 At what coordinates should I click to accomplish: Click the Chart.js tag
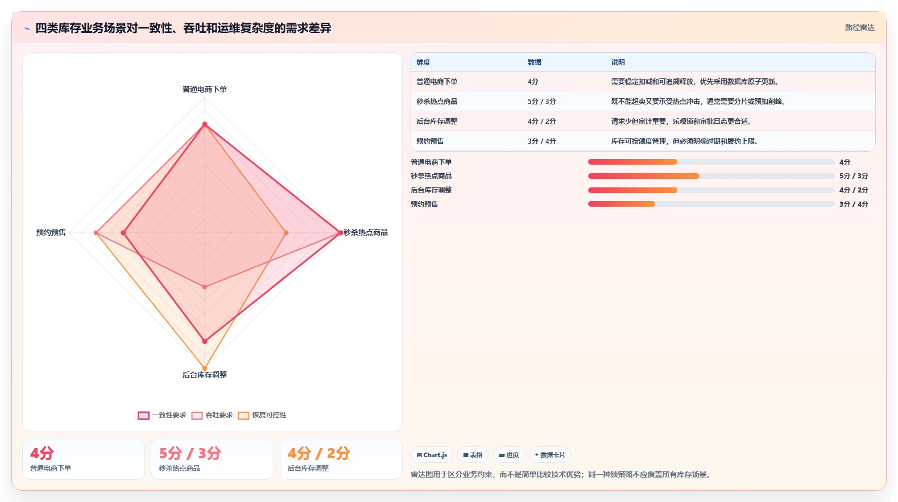[x=432, y=455]
